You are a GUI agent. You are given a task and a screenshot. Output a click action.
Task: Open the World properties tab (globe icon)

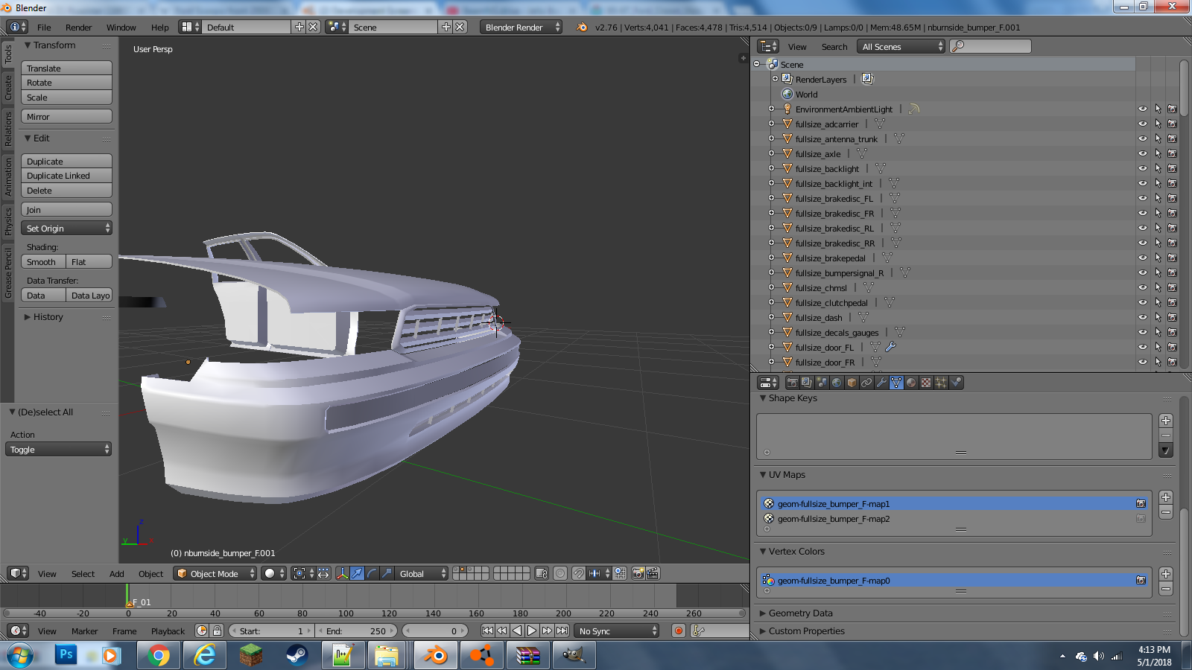point(837,383)
